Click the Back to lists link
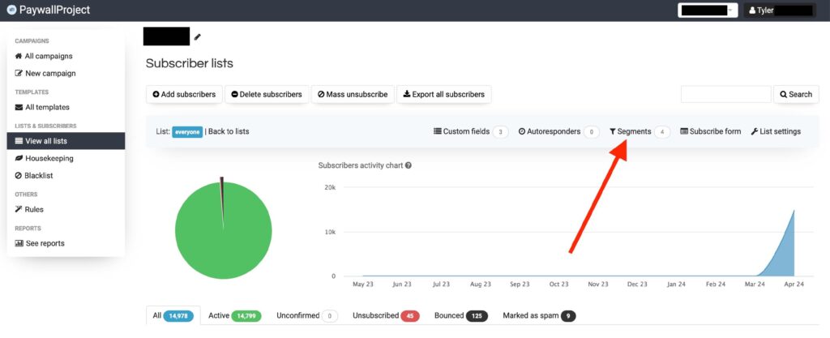This screenshot has height=338, width=830. 228,131
